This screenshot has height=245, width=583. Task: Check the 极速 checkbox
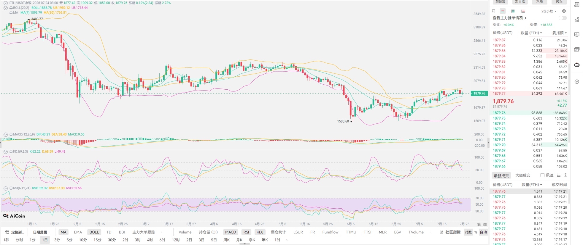point(542,175)
